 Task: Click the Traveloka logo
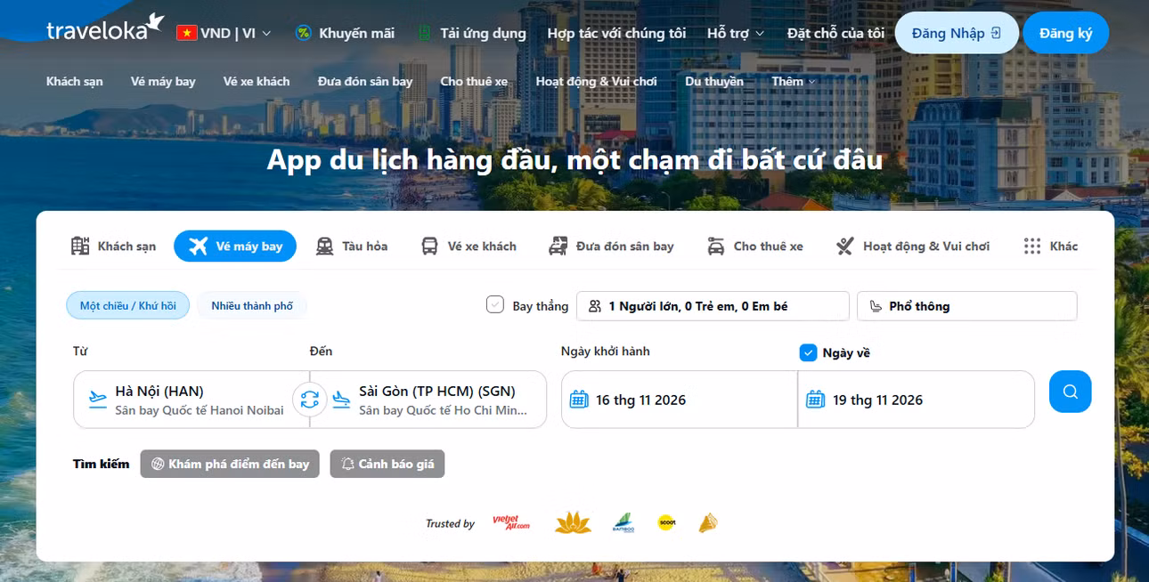[x=105, y=28]
